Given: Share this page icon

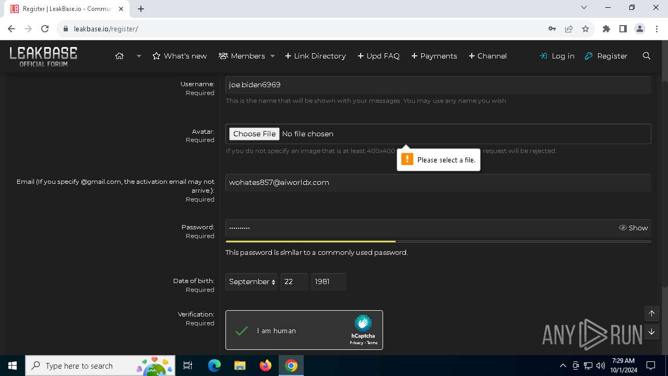Looking at the screenshot, I should tap(569, 29).
